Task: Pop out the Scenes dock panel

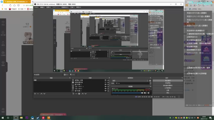Action: [x=70, y=78]
